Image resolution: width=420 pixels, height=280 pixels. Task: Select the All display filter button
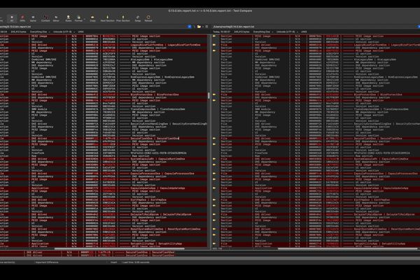(12, 18)
